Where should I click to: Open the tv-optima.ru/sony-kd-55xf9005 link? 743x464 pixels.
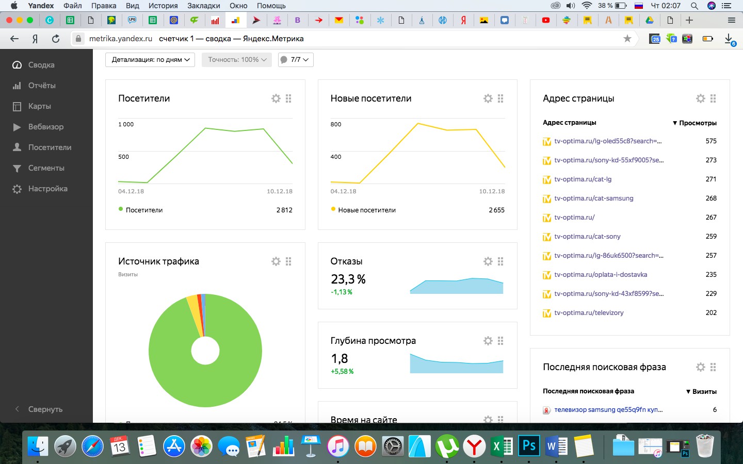tap(609, 160)
